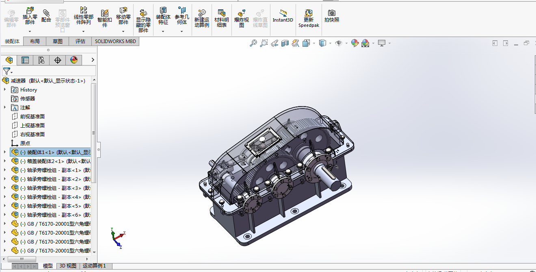Expand the manager tabs chevron arrow
536x272 pixels.
93,60
